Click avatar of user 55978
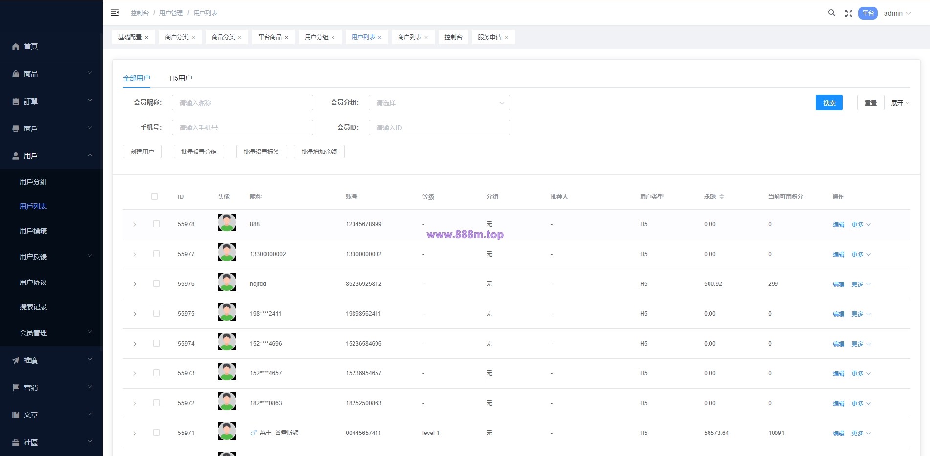The image size is (930, 456). click(x=227, y=222)
